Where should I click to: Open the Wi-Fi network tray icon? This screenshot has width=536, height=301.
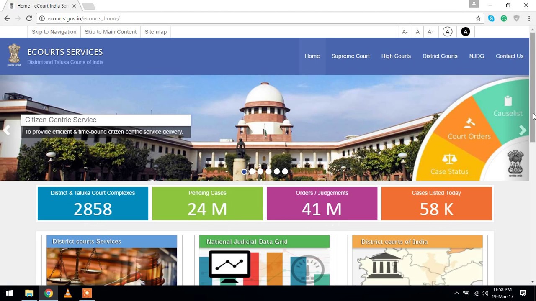click(476, 293)
